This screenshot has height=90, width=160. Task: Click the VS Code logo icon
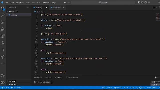pyautogui.click(x=2, y=2)
